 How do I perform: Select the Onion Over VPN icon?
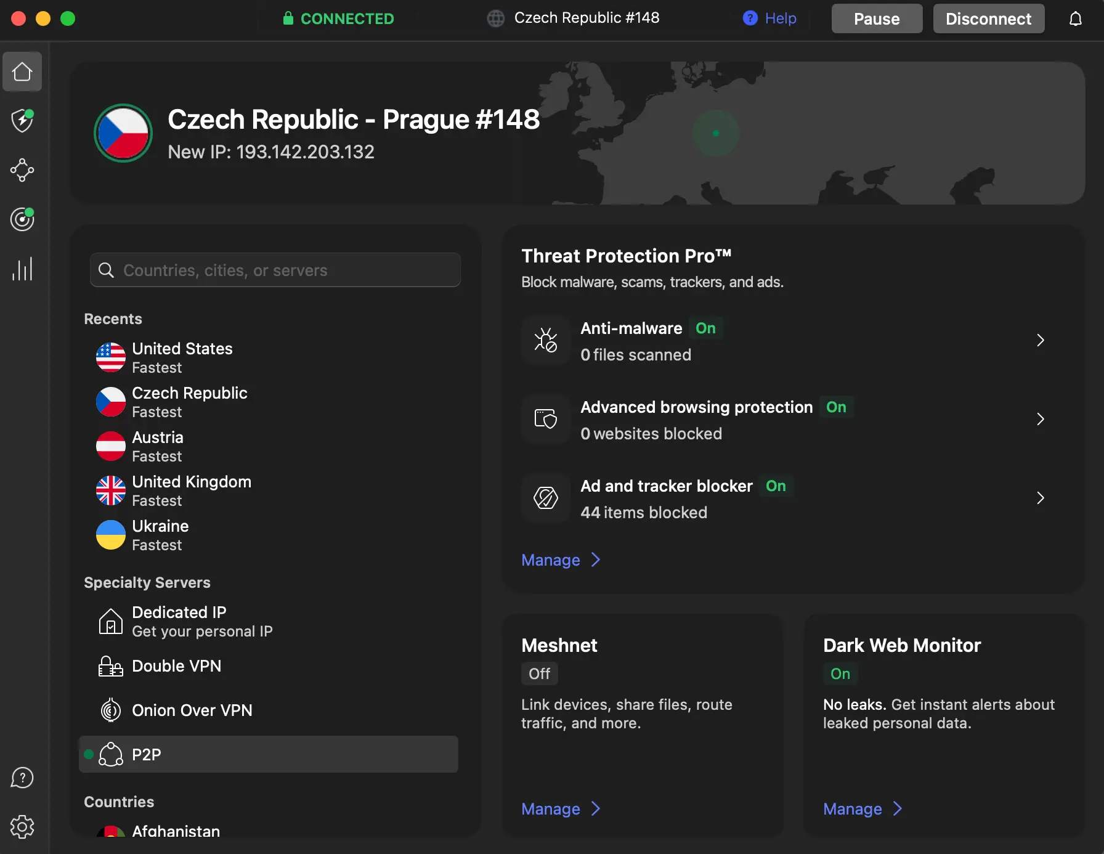pyautogui.click(x=110, y=710)
